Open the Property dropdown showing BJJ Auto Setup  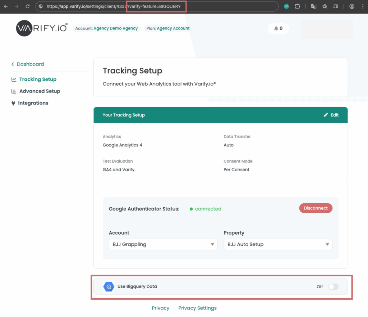pyautogui.click(x=278, y=244)
